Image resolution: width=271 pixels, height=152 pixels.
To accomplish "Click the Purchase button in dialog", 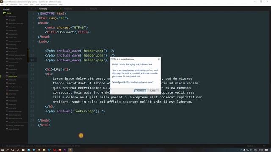I will click(140, 91).
